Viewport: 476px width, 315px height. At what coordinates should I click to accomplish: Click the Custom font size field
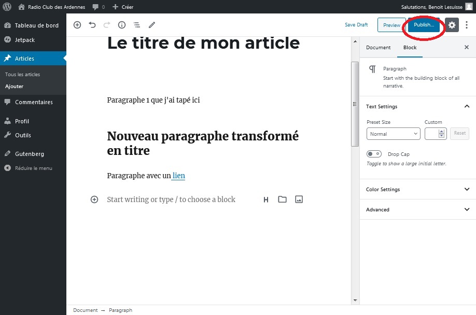point(431,134)
